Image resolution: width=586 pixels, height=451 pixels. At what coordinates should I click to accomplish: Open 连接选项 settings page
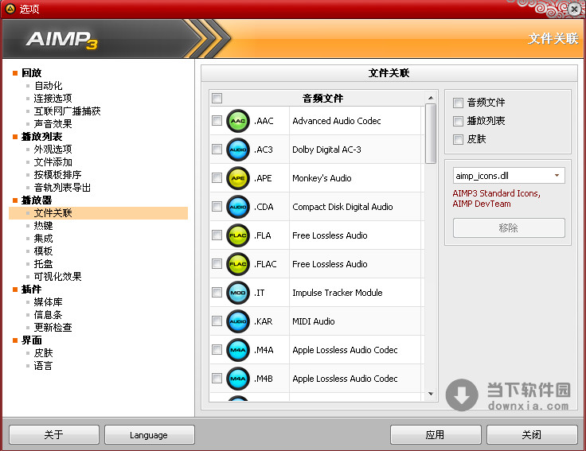(53, 98)
